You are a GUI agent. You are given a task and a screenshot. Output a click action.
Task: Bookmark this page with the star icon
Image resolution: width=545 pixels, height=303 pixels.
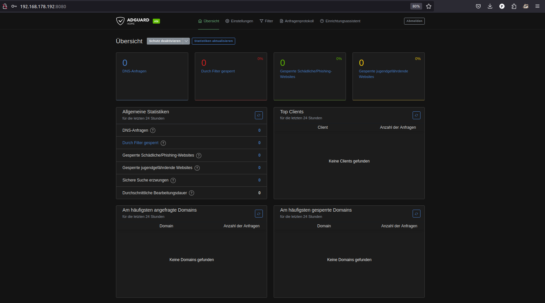point(429,6)
